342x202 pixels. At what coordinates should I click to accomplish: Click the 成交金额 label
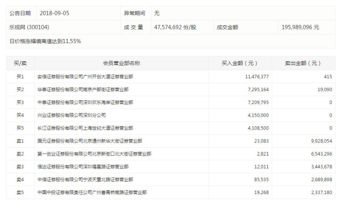click(227, 27)
